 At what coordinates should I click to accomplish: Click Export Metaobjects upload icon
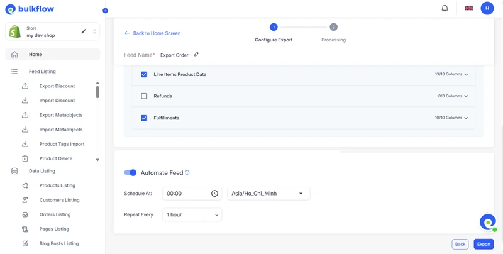tap(25, 115)
